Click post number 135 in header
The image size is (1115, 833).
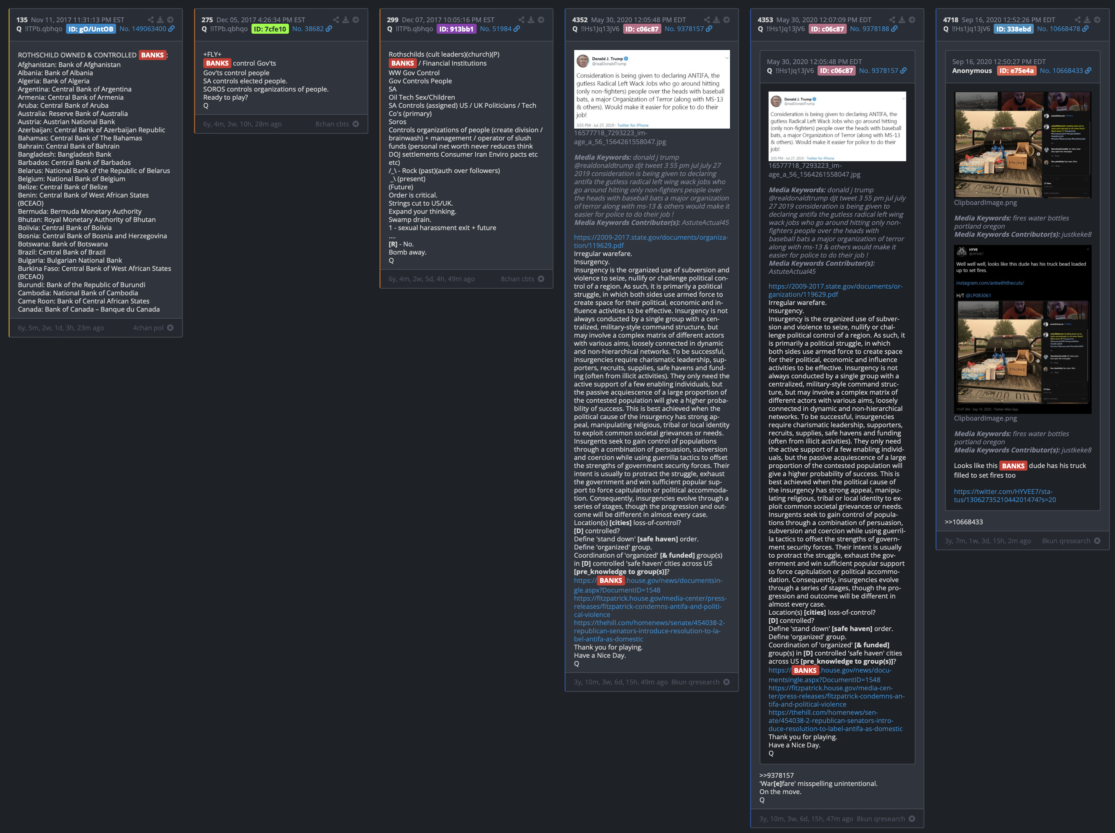[x=22, y=20]
